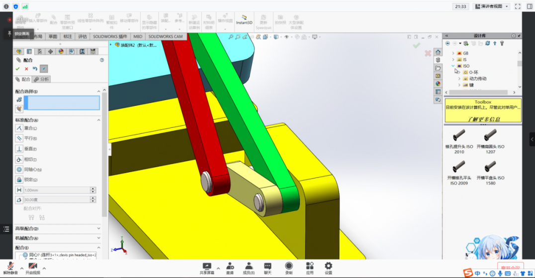Screen dimensions: 535x278
Task: Click the blue undo arrow in the mate panel
Action: 35,69
